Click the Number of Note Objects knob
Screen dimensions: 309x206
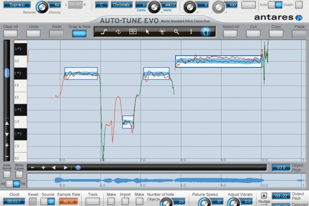tap(166, 202)
